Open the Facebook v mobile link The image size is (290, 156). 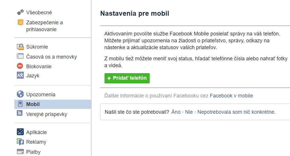(x=231, y=96)
